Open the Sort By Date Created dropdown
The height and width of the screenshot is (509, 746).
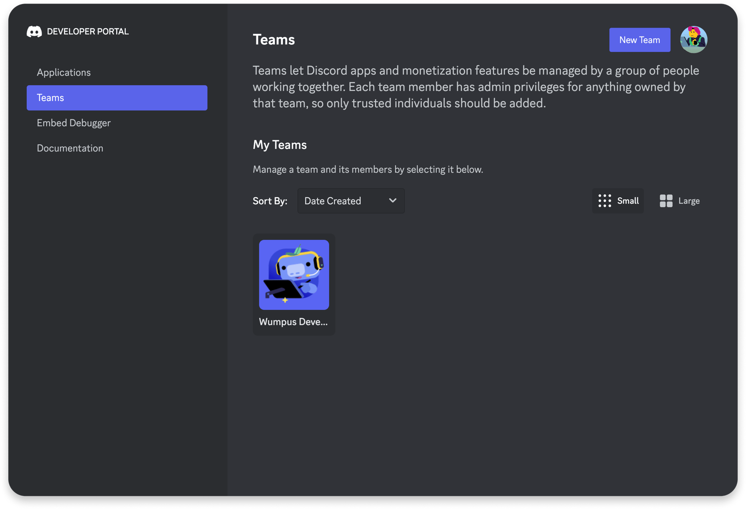[351, 201]
